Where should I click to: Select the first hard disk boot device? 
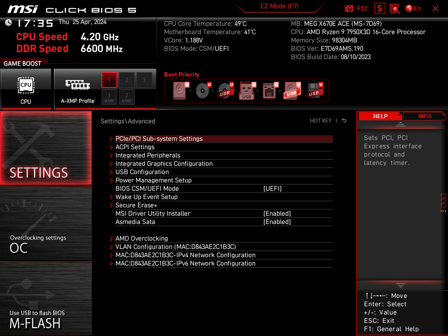(x=181, y=91)
